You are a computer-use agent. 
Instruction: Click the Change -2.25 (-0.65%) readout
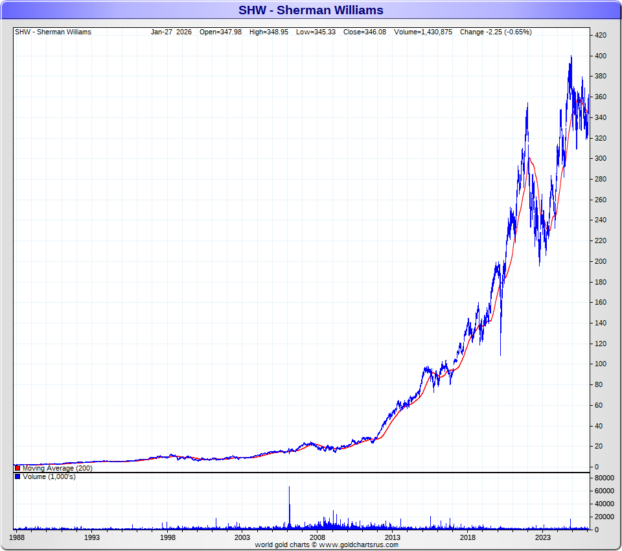496,32
